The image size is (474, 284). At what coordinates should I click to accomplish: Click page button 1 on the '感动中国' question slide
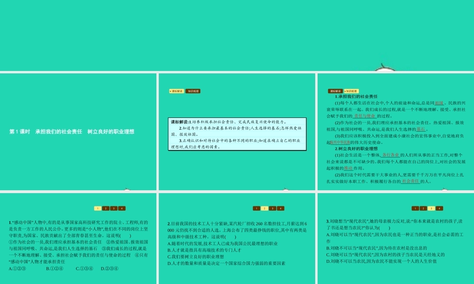(x=98, y=208)
